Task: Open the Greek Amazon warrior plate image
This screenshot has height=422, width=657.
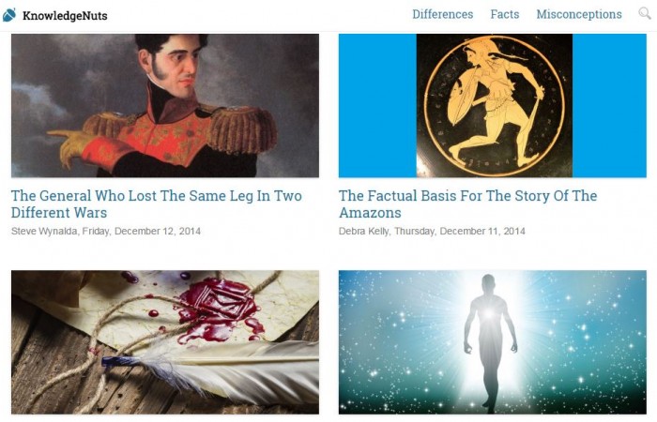Action: point(495,105)
